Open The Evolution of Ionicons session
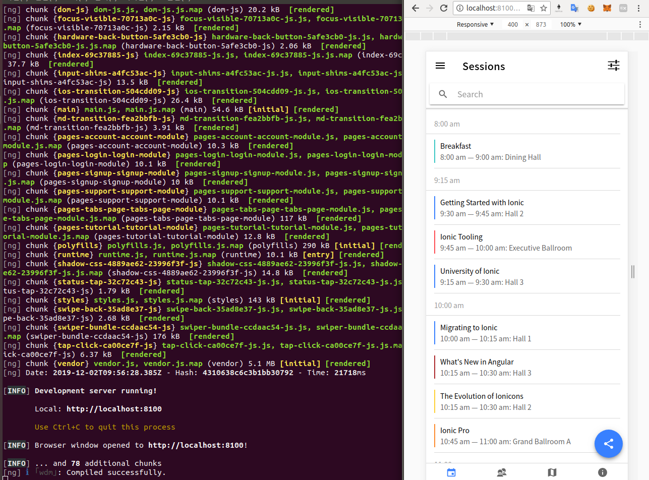The width and height of the screenshot is (649, 480). (x=527, y=401)
